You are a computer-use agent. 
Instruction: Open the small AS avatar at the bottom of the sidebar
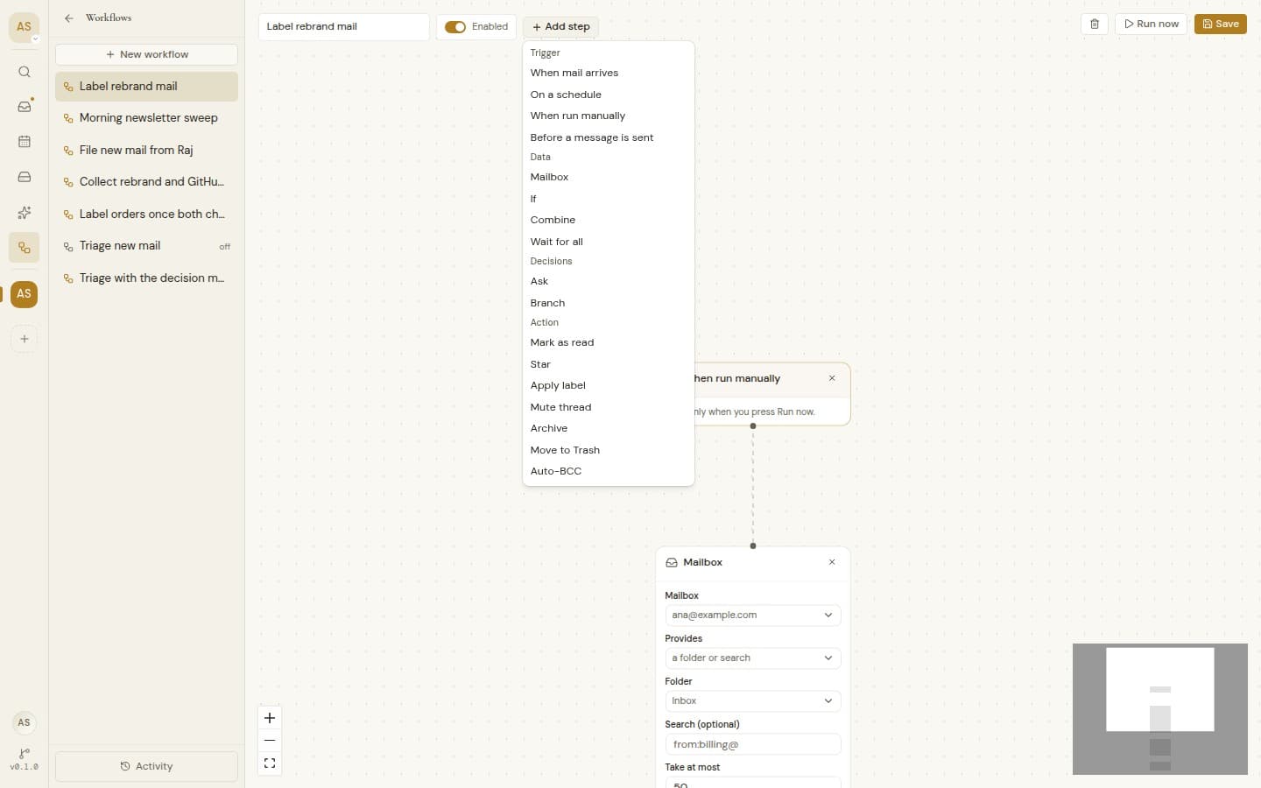(x=25, y=722)
